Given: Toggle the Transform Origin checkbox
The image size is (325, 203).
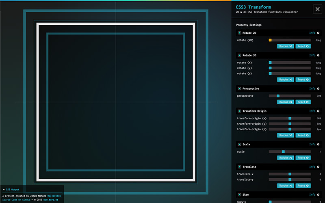Looking at the screenshot, I should [239, 111].
